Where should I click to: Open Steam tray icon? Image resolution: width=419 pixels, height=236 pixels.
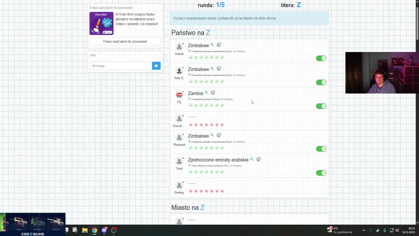tap(377, 230)
